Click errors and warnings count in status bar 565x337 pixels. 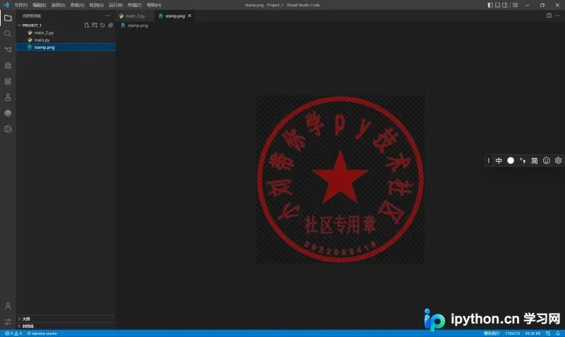coord(13,333)
